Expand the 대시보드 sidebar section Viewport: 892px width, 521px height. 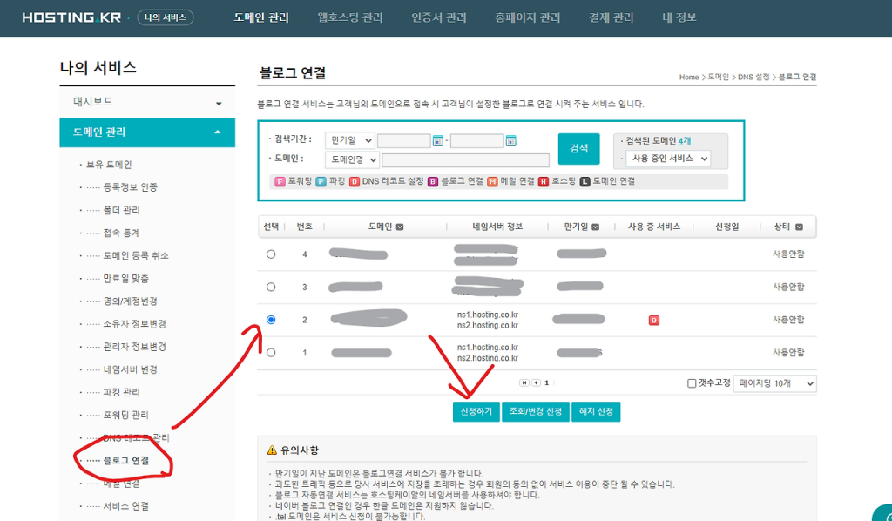click(x=147, y=102)
